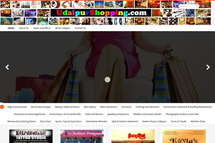The height and width of the screenshot is (143, 215).
Task: Open the Koyla's Hookah Lounge listing image
Action: click(184, 136)
